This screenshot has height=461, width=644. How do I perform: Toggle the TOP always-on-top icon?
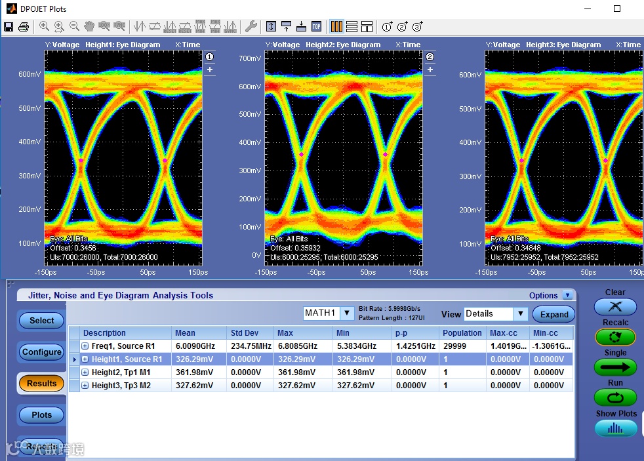pos(316,27)
